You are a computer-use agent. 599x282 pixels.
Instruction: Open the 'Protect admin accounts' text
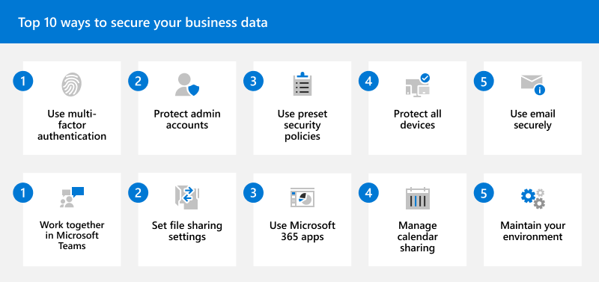[187, 120]
